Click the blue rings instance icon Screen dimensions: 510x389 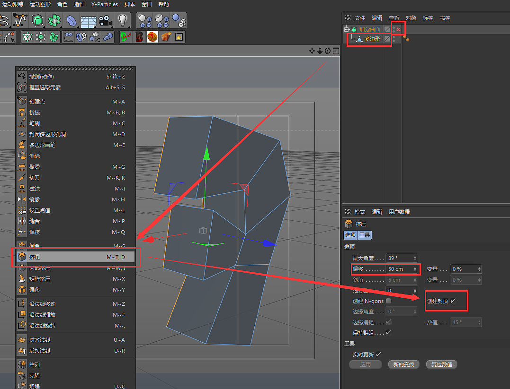tap(81, 37)
